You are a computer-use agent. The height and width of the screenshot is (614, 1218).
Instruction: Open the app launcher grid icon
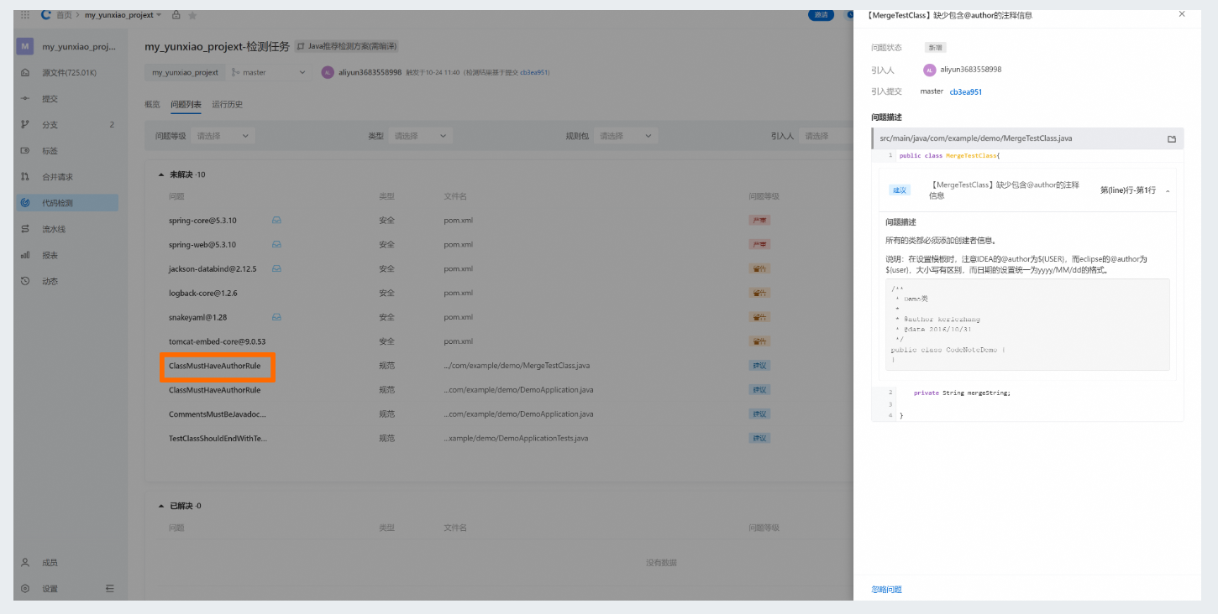coord(25,15)
